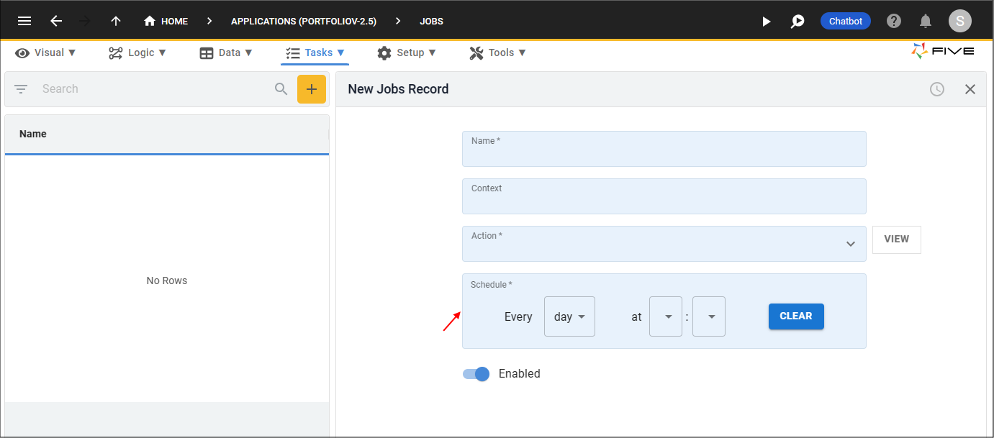Image resolution: width=994 pixels, height=438 pixels.
Task: Go to Applications (PortfolioV-2.5) breadcrumb
Action: (304, 22)
